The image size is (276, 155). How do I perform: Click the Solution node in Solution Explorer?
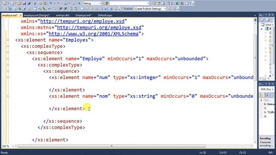point(267,25)
